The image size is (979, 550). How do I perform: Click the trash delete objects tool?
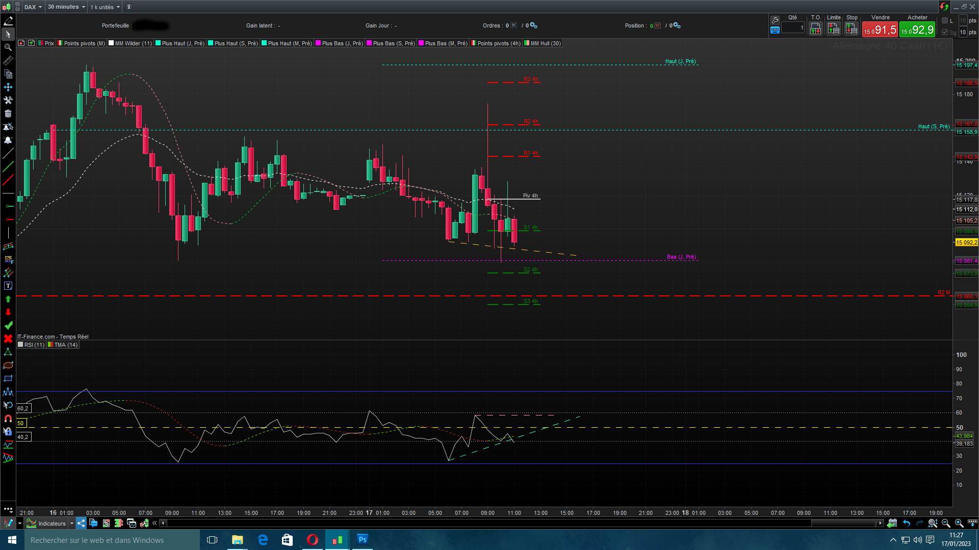click(8, 114)
